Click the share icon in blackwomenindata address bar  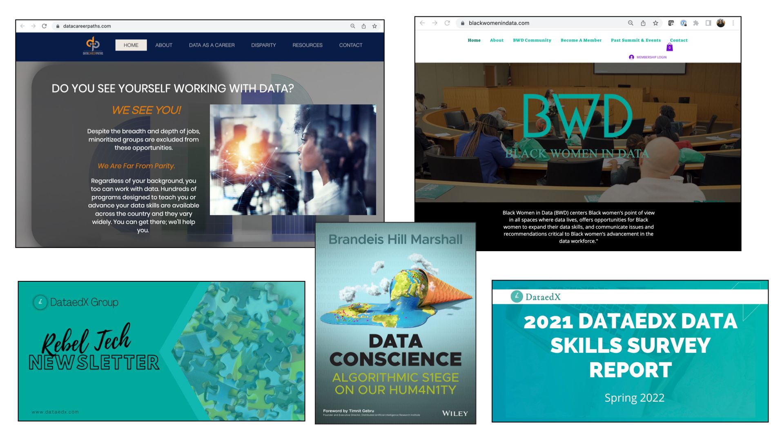point(643,23)
